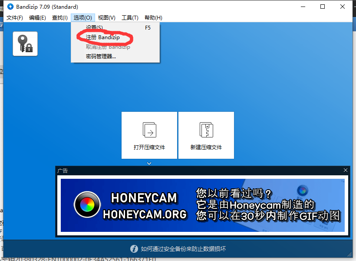The image size is (356, 261).
Task: Minimize the Bandizip window
Action: point(303,7)
